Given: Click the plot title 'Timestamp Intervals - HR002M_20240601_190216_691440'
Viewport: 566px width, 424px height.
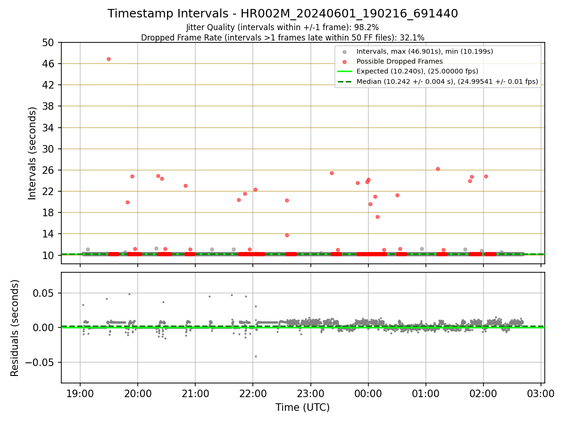Looking at the screenshot, I should (283, 14).
